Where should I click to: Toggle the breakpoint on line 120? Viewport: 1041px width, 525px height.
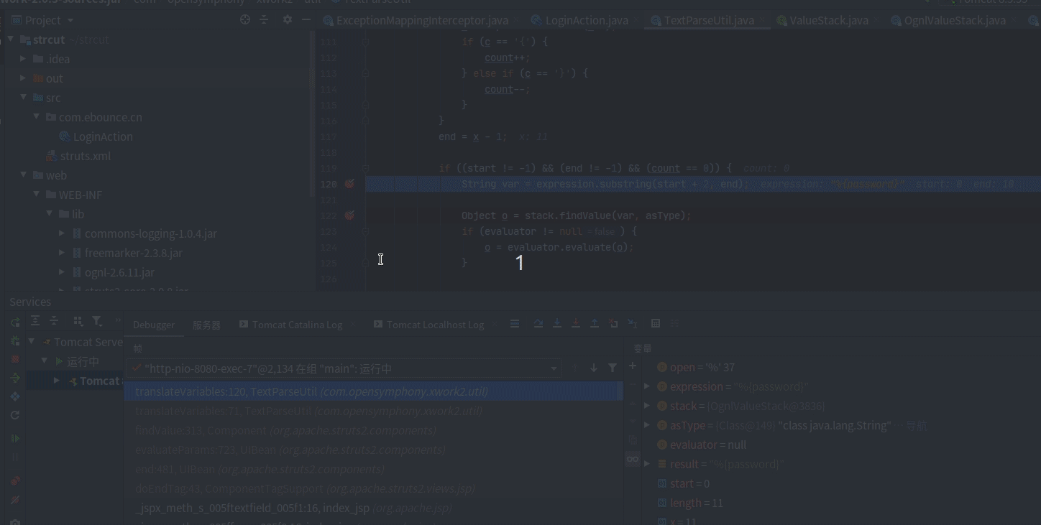click(x=349, y=184)
